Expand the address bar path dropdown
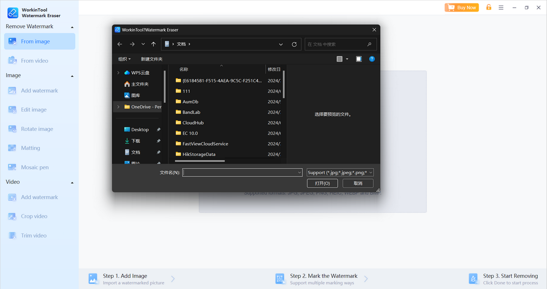Image resolution: width=547 pixels, height=289 pixels. pos(281,44)
